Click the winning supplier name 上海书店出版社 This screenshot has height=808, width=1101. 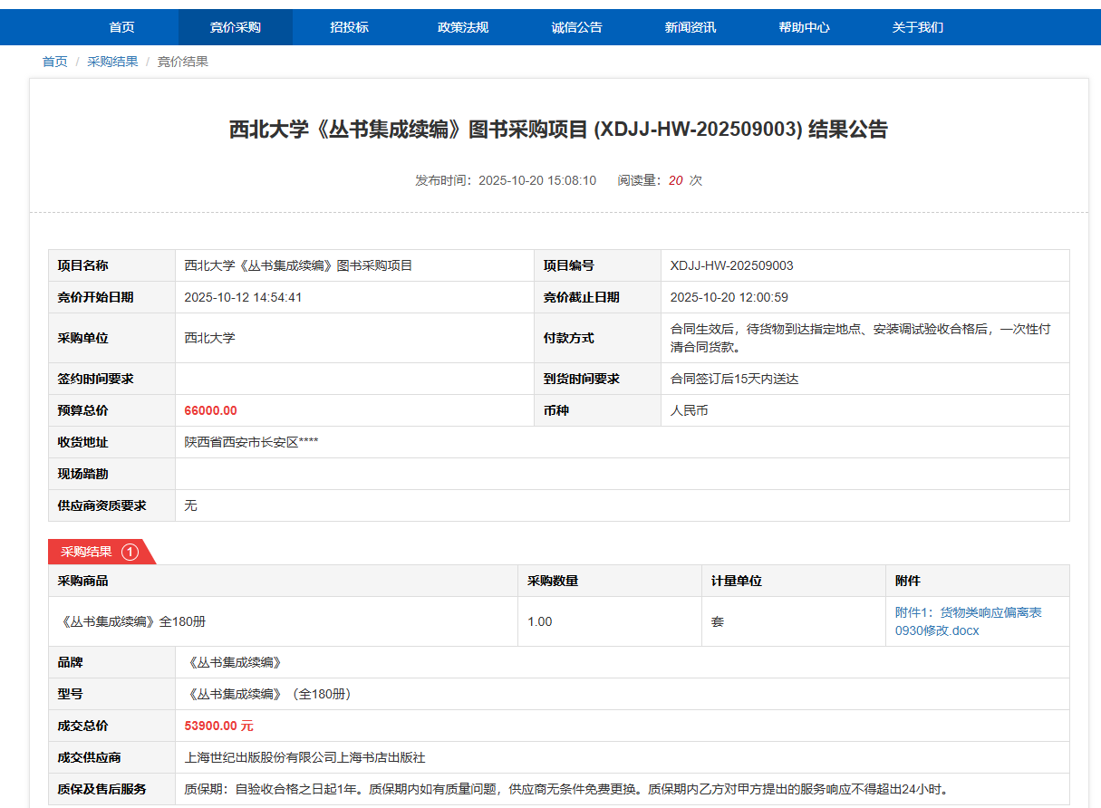[304, 757]
